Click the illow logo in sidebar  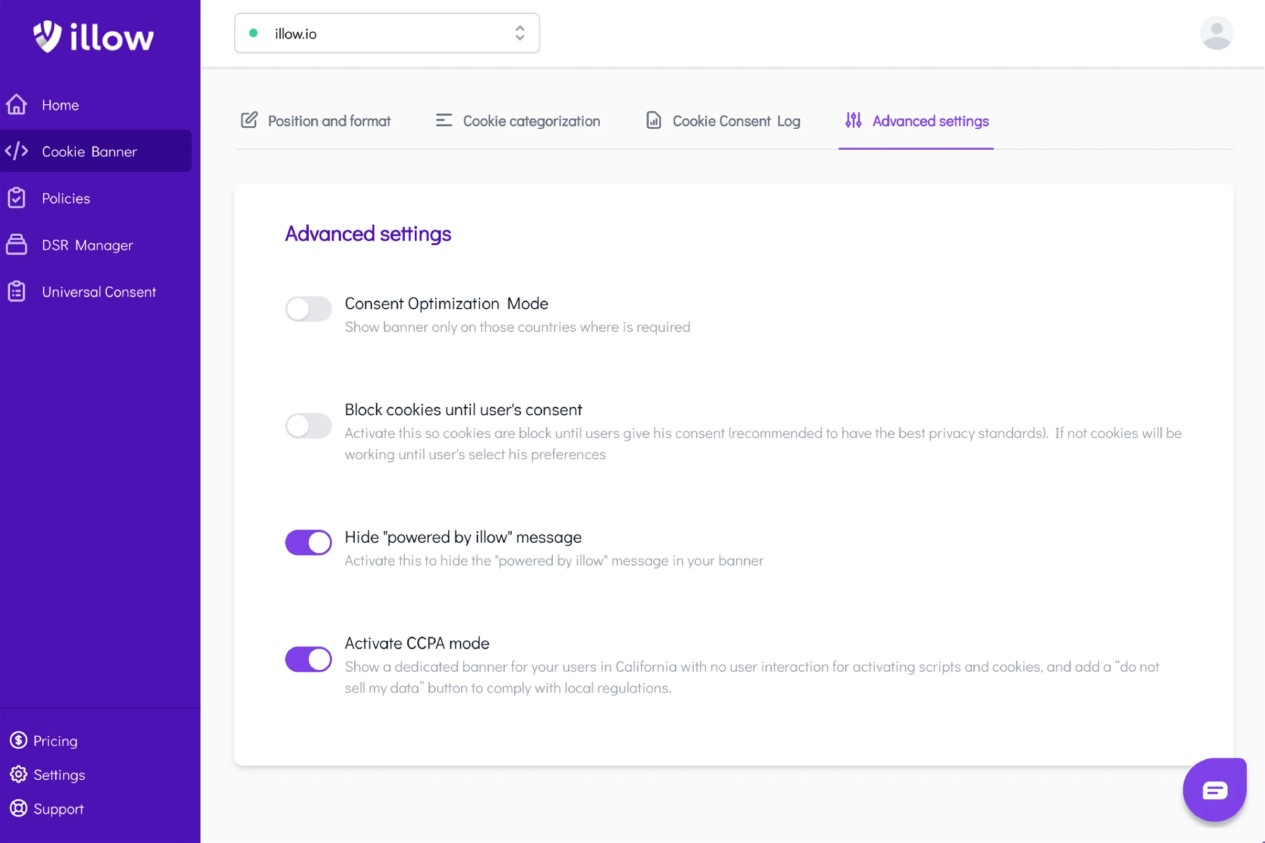[94, 37]
